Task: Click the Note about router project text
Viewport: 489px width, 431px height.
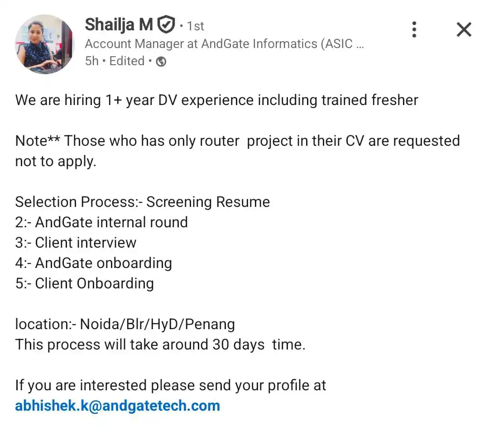Action: click(238, 151)
